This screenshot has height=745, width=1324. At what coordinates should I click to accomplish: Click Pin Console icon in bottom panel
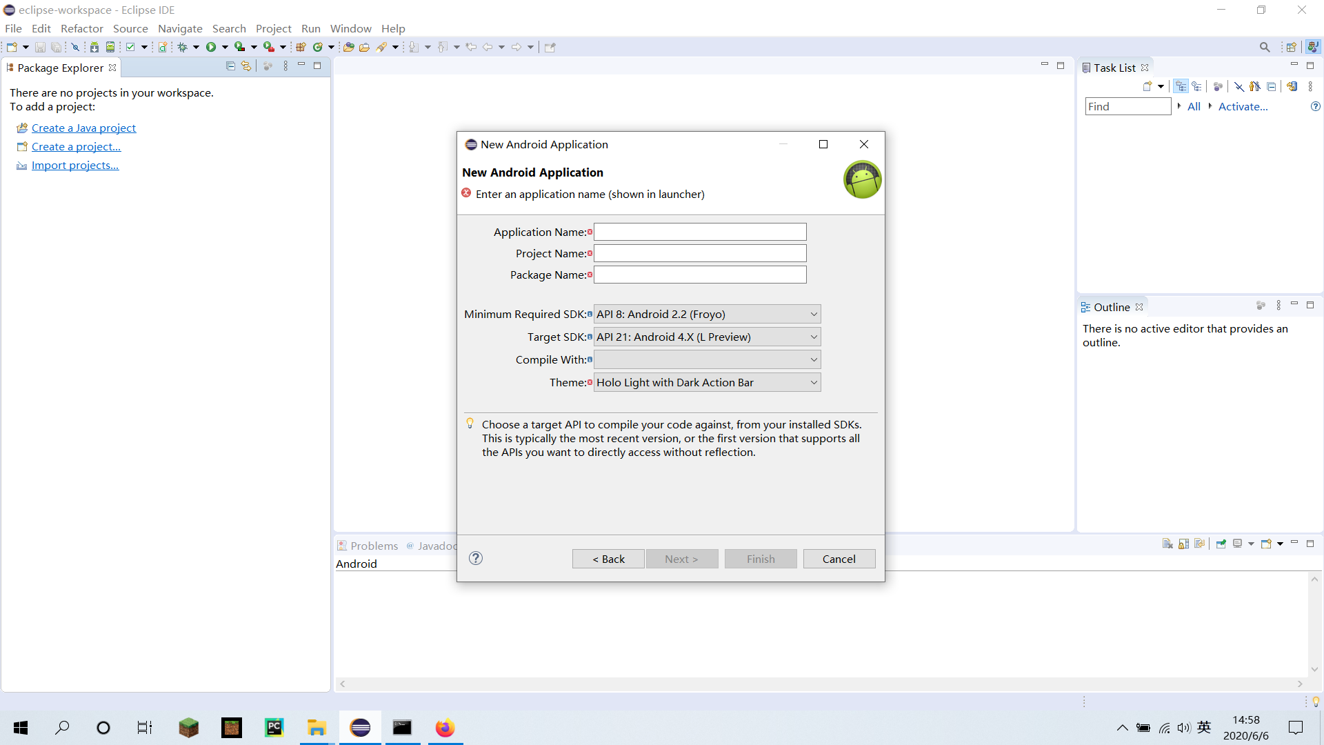[1221, 544]
